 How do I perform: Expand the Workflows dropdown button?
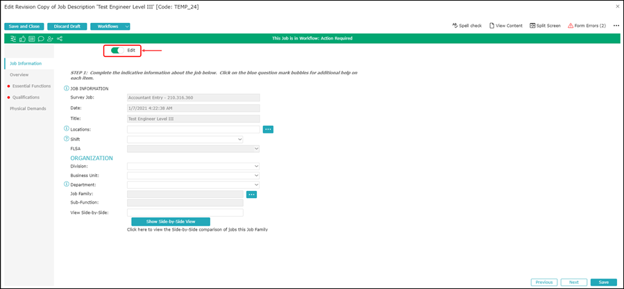111,26
